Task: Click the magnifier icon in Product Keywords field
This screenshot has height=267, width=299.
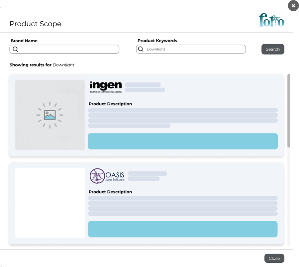Action: (142, 49)
